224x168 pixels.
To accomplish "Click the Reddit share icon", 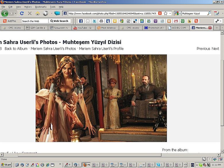I will coord(162,21).
